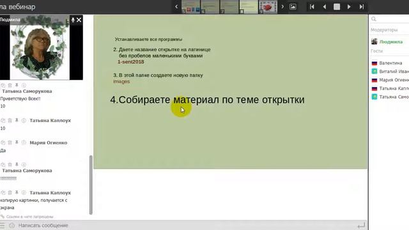Pin Мария Огиенко's 'Да' message
The image size is (409, 230).
pos(17,142)
